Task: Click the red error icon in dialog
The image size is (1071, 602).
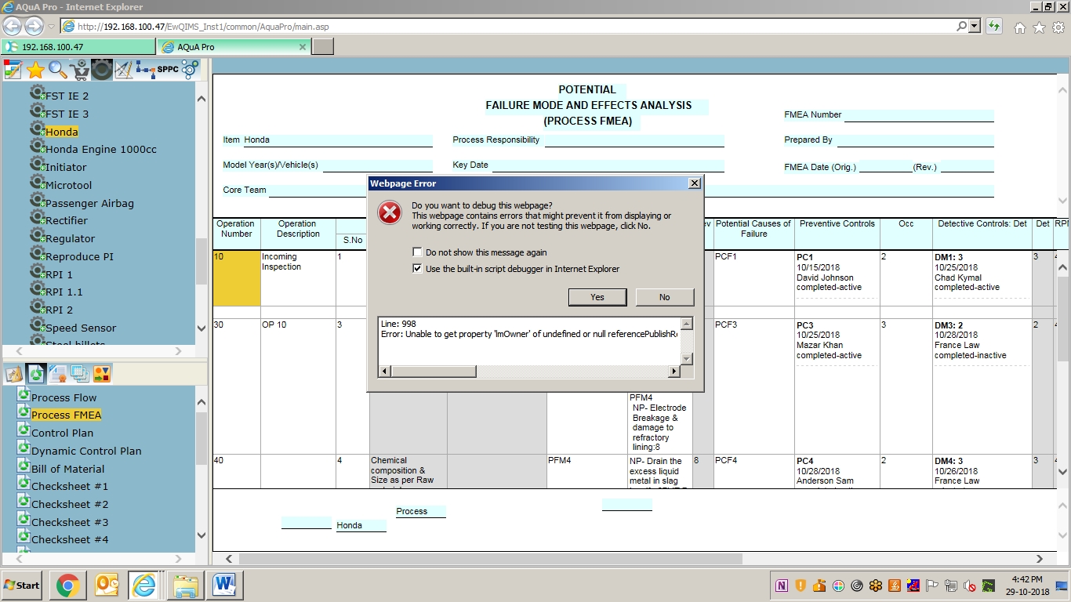Action: point(390,212)
